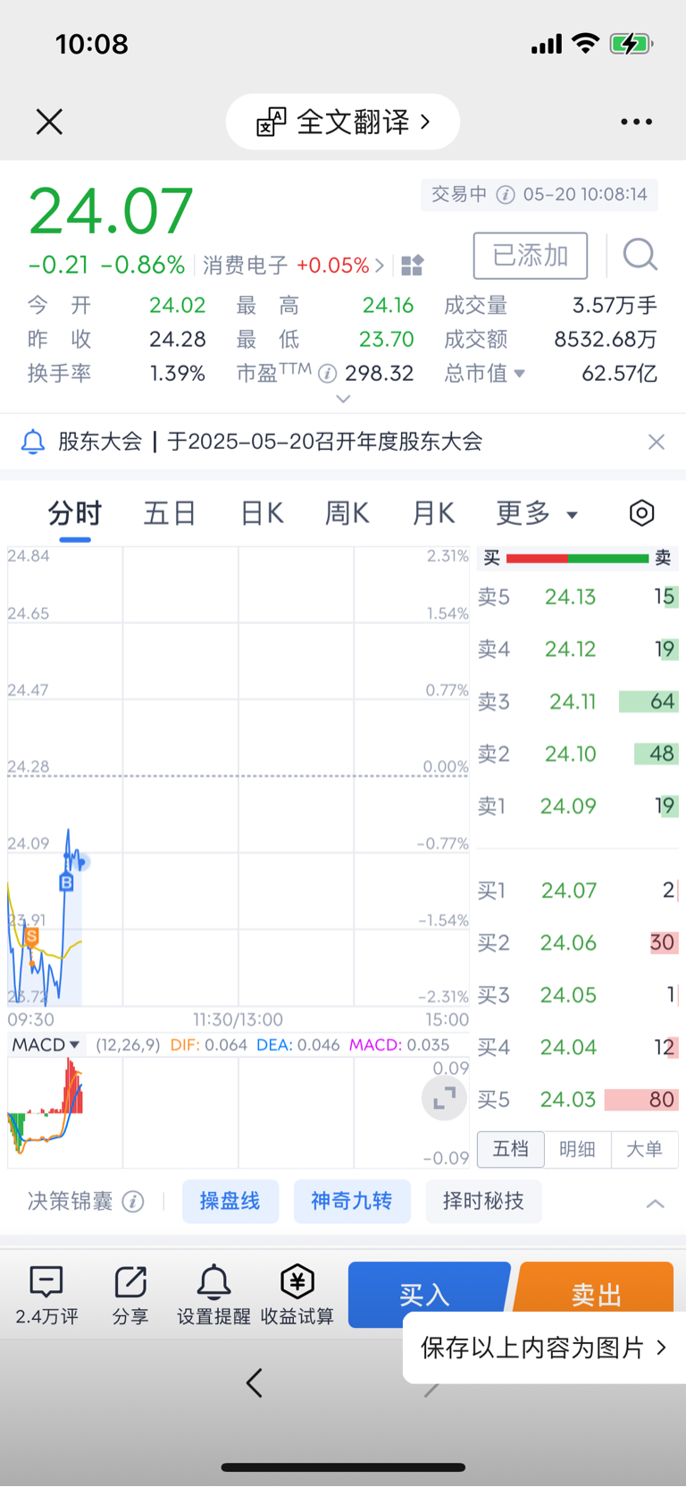Tap the sector grid icon beside 消费电子

tap(412, 266)
